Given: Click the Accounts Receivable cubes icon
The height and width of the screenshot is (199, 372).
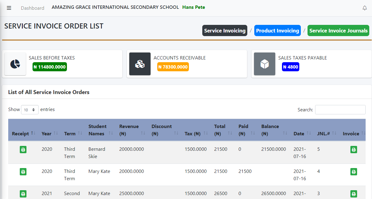Looking at the screenshot, I should pos(140,64).
